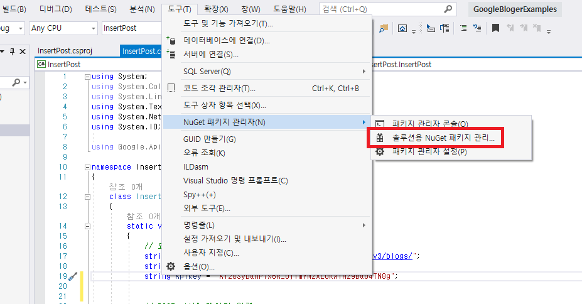Image resolution: width=582 pixels, height=304 pixels.
Task: Close the left side panel
Action: (x=23, y=52)
